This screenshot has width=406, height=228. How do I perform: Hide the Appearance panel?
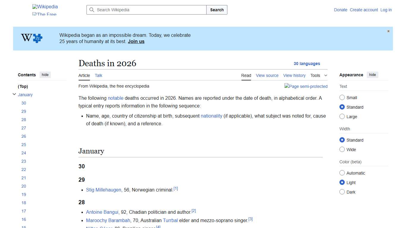click(x=372, y=75)
